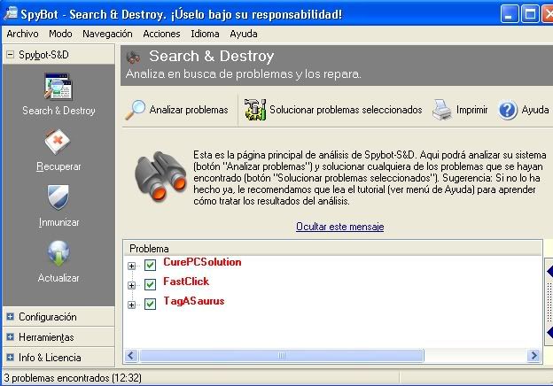Select the TagASaurus problem name

pyautogui.click(x=193, y=301)
